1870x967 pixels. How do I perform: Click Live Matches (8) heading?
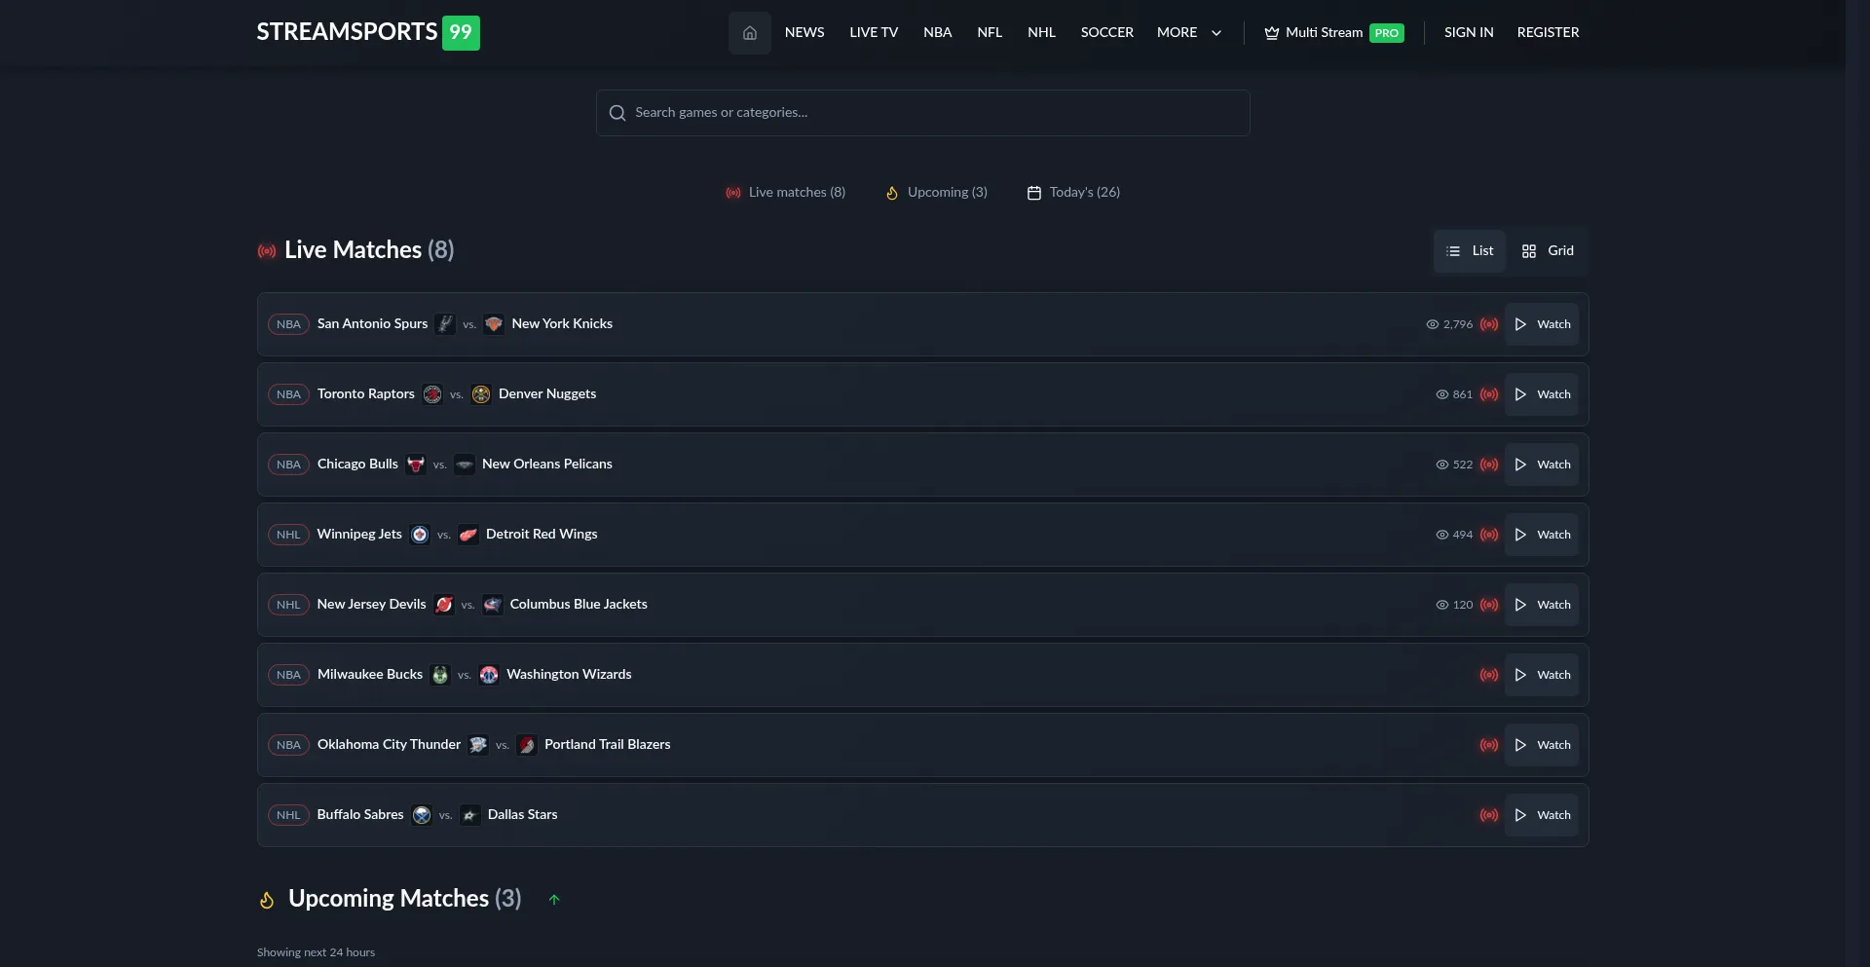pos(369,250)
